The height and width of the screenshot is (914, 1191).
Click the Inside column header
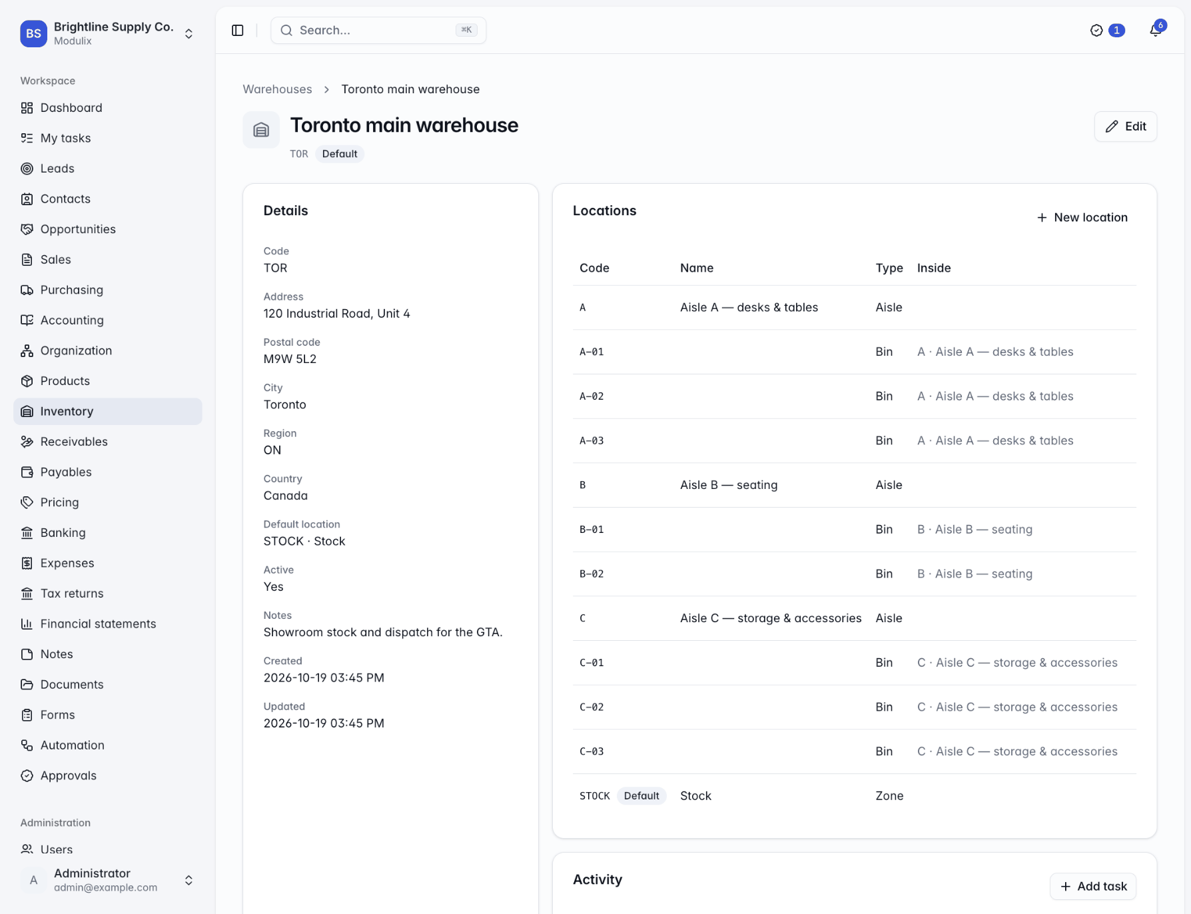(x=934, y=268)
